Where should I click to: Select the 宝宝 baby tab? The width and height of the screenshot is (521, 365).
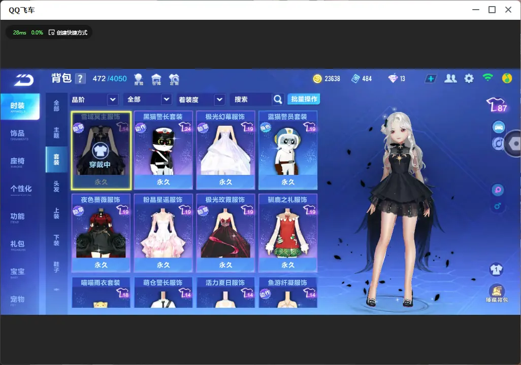[17, 272]
